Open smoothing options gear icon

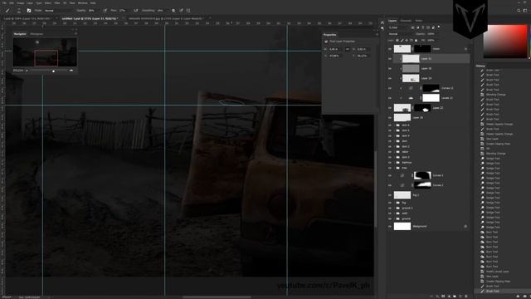[x=173, y=11]
